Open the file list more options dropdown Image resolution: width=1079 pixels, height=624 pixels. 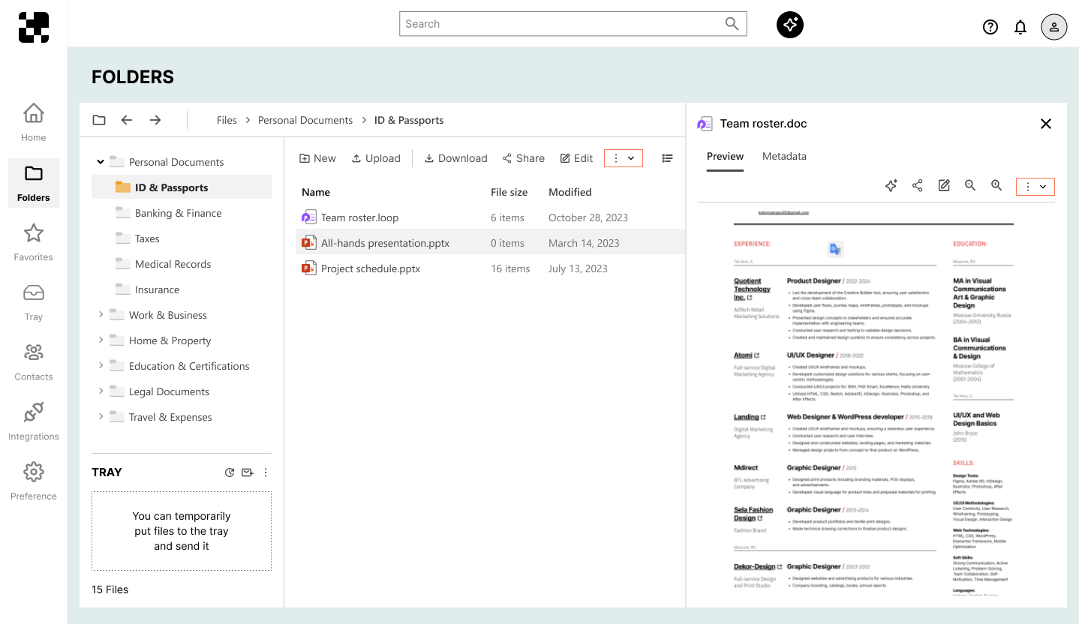tap(623, 158)
